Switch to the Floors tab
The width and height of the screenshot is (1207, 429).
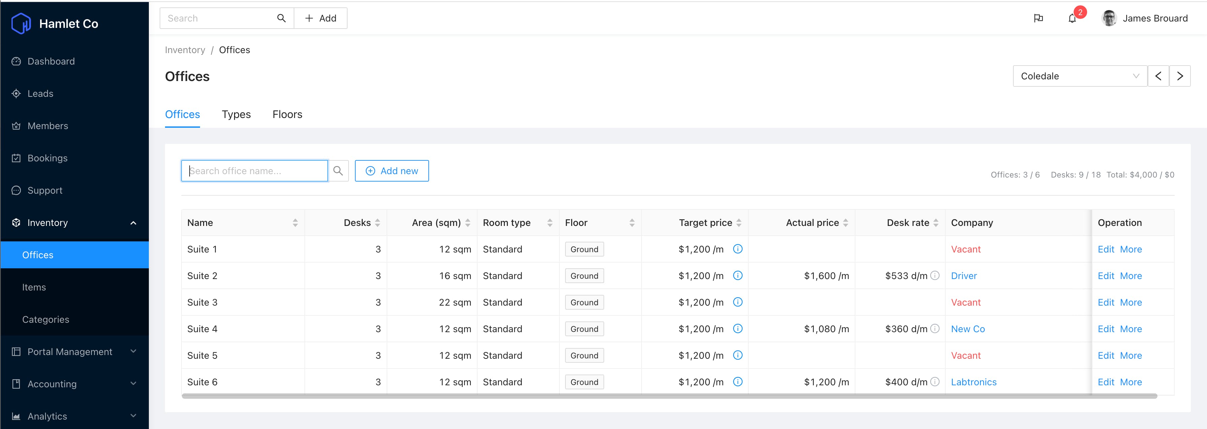pyautogui.click(x=287, y=115)
